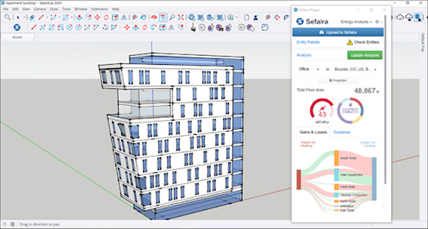Click the Model scene tab

(x=17, y=37)
